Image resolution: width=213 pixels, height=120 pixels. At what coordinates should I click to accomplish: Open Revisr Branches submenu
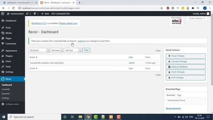pyautogui.click(x=6, y=94)
